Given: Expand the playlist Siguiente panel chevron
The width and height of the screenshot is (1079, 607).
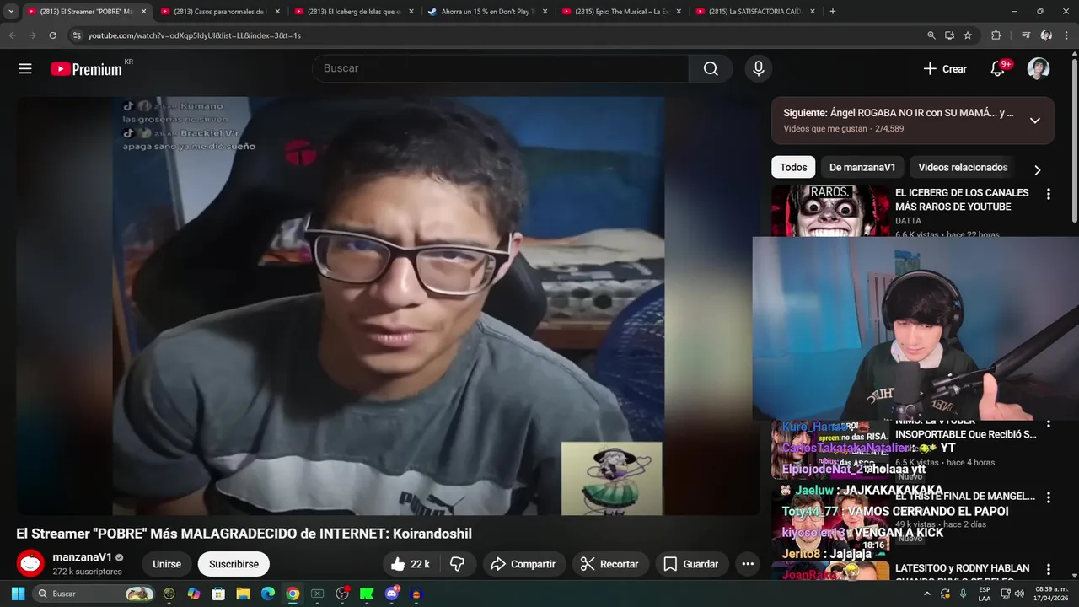Looking at the screenshot, I should [1035, 121].
